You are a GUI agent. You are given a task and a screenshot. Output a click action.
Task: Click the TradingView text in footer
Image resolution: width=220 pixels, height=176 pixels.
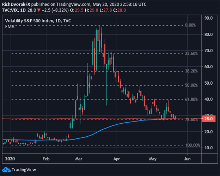(x=24, y=170)
